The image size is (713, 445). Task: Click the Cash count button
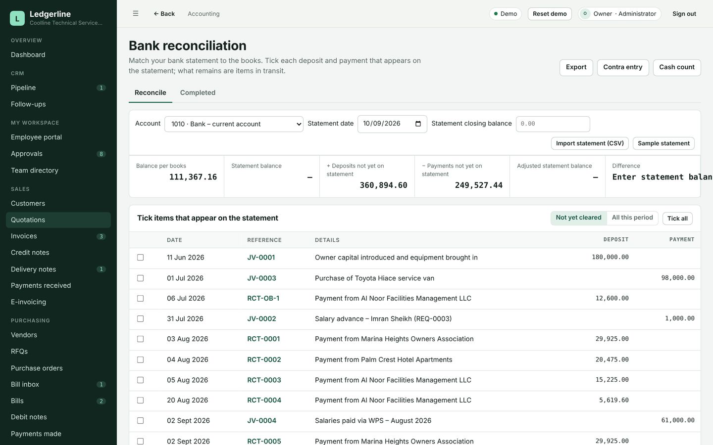[x=677, y=67]
